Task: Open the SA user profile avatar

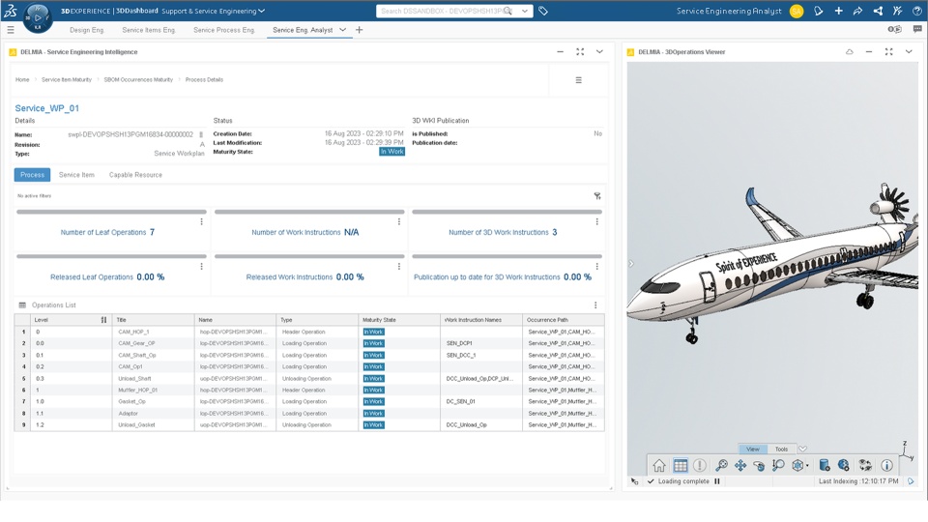Action: 797,11
